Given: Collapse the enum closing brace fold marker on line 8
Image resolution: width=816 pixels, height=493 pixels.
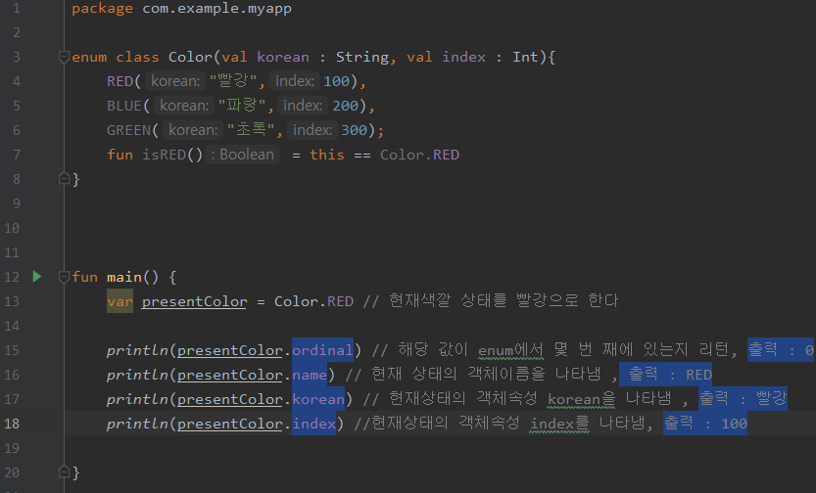Looking at the screenshot, I should pos(64,178).
